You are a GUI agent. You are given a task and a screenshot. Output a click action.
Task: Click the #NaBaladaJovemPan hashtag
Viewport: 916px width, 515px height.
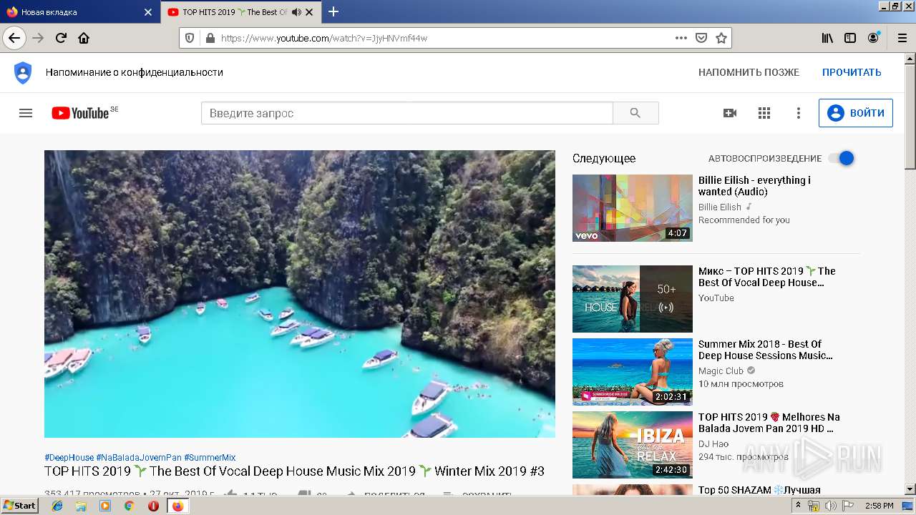pos(139,457)
